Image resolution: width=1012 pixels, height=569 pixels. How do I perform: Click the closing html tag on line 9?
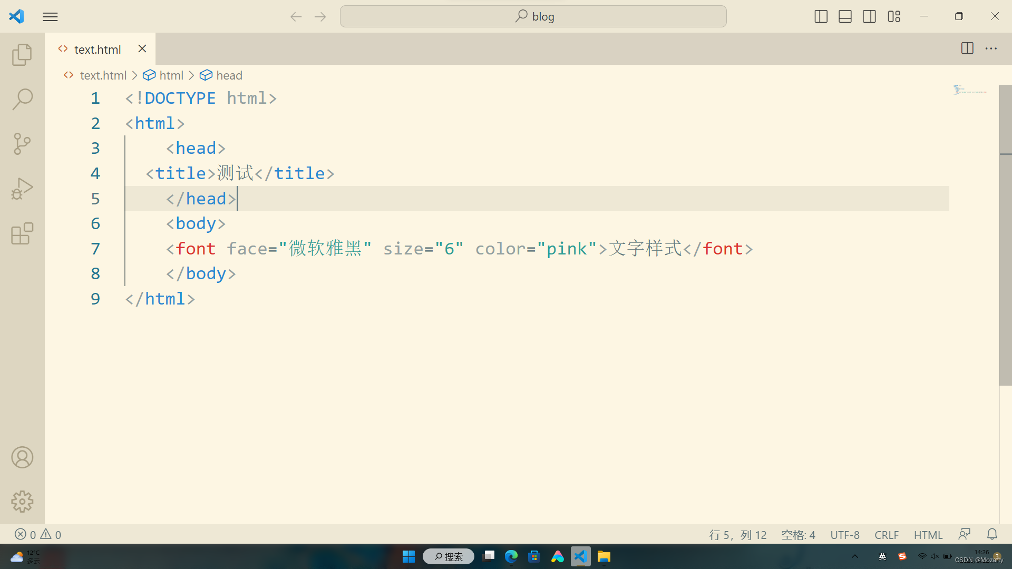tap(160, 299)
